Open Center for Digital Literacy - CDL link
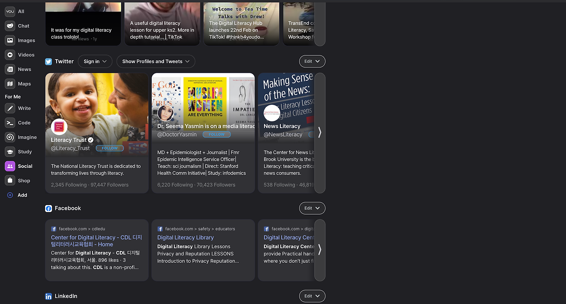 tap(96, 241)
